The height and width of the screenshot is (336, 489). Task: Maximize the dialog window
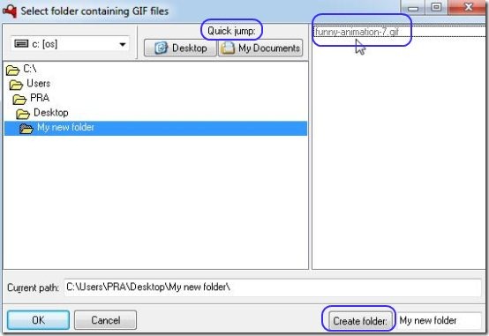pos(436,7)
